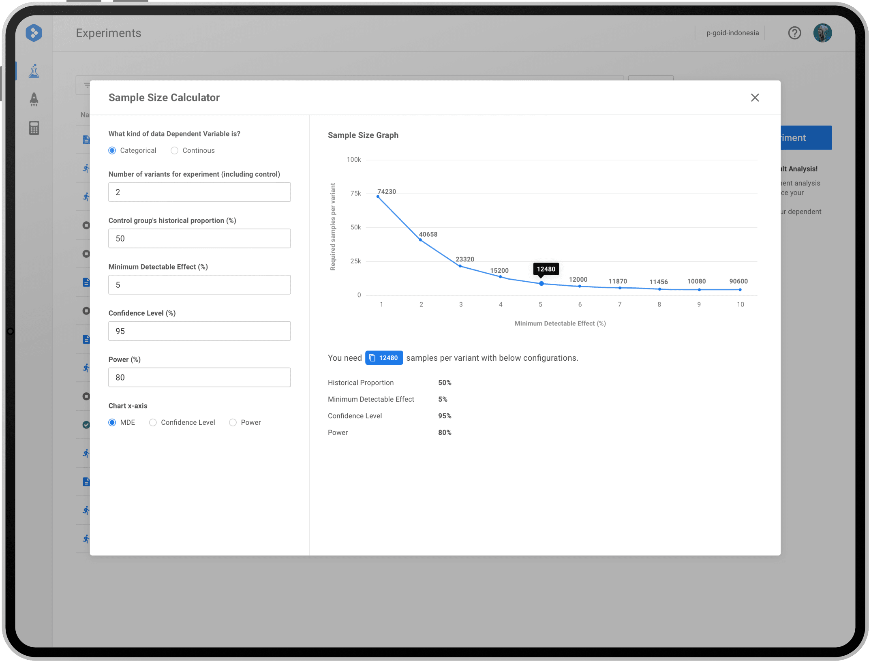This screenshot has width=869, height=661.
Task: Edit the number of variants field
Action: pos(199,192)
